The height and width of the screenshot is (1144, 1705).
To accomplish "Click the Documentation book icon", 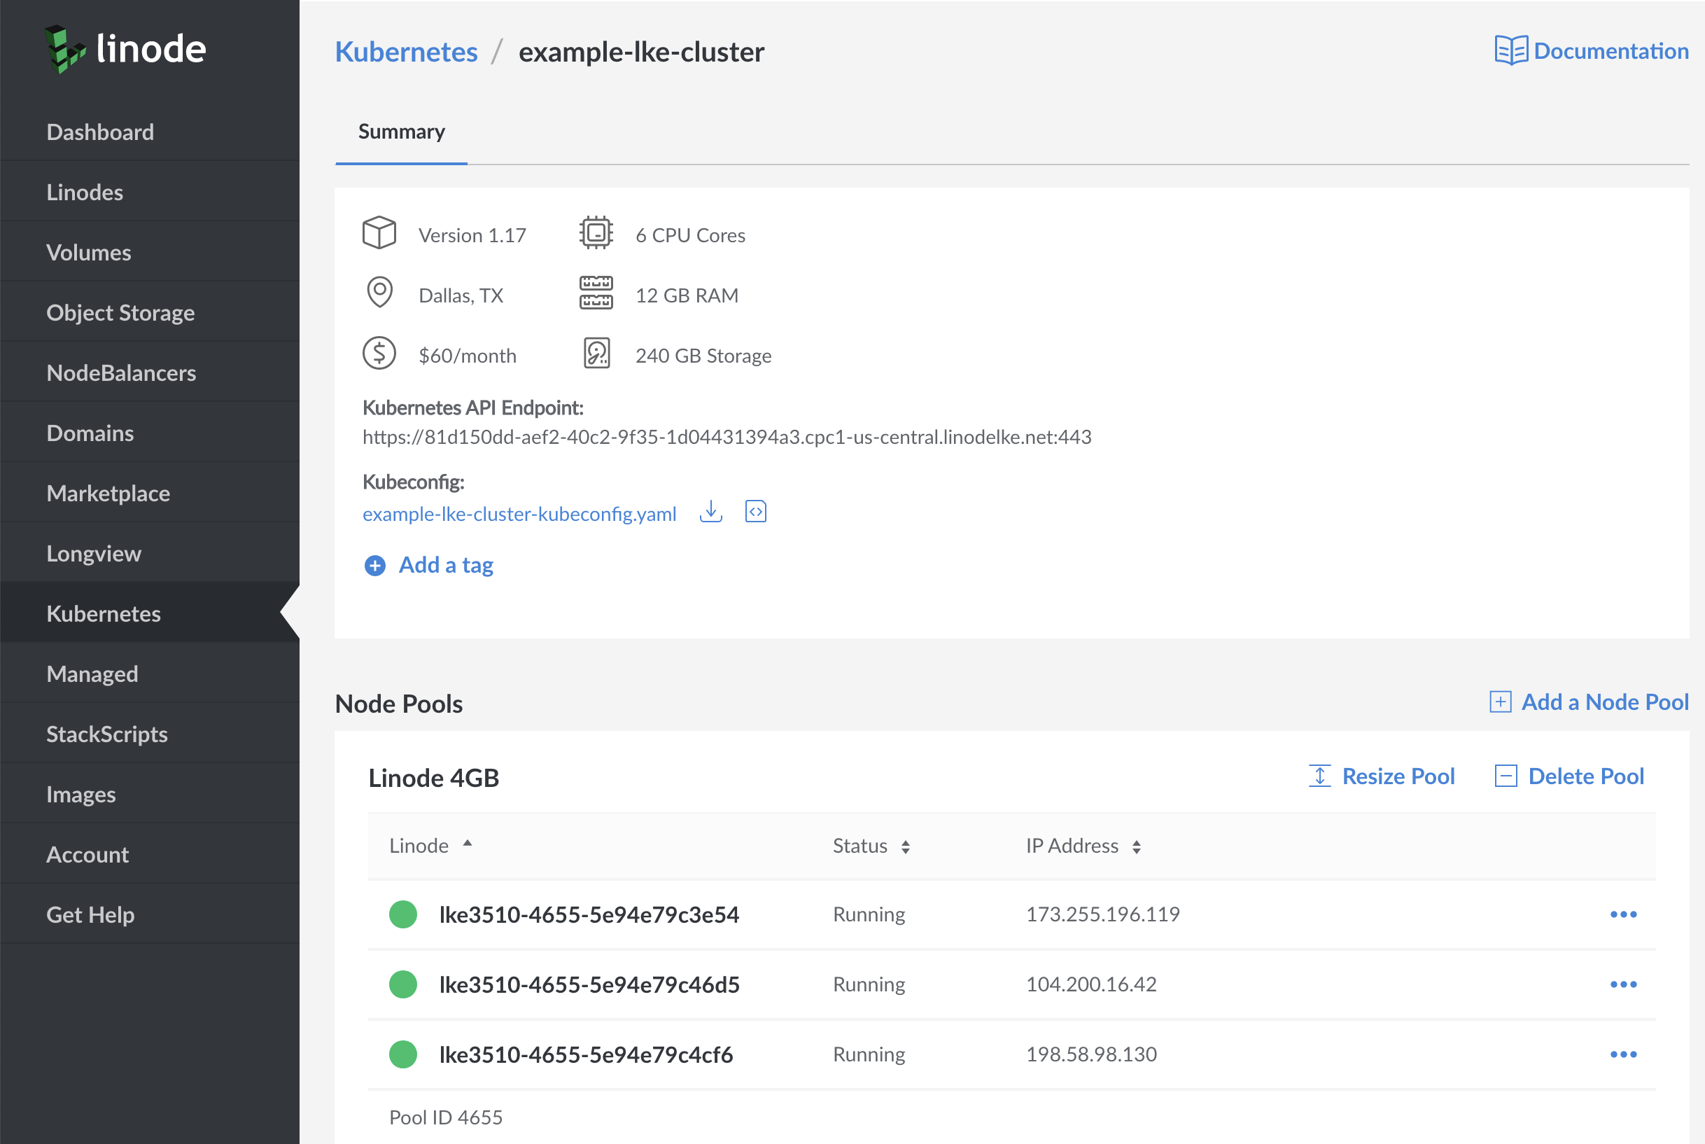I will (x=1511, y=50).
